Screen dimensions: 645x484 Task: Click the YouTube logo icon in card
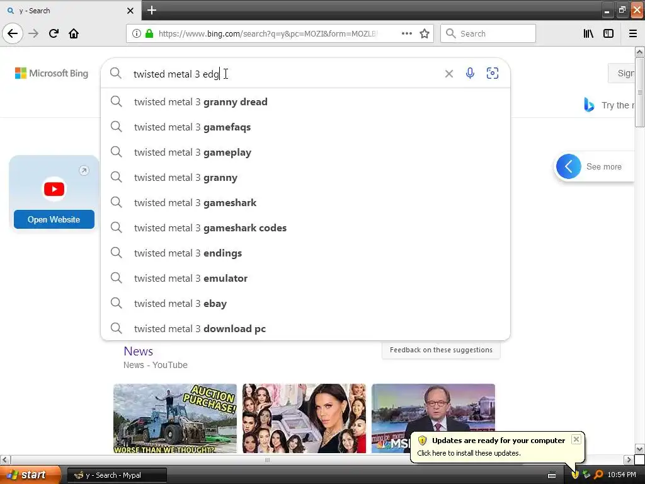[54, 189]
